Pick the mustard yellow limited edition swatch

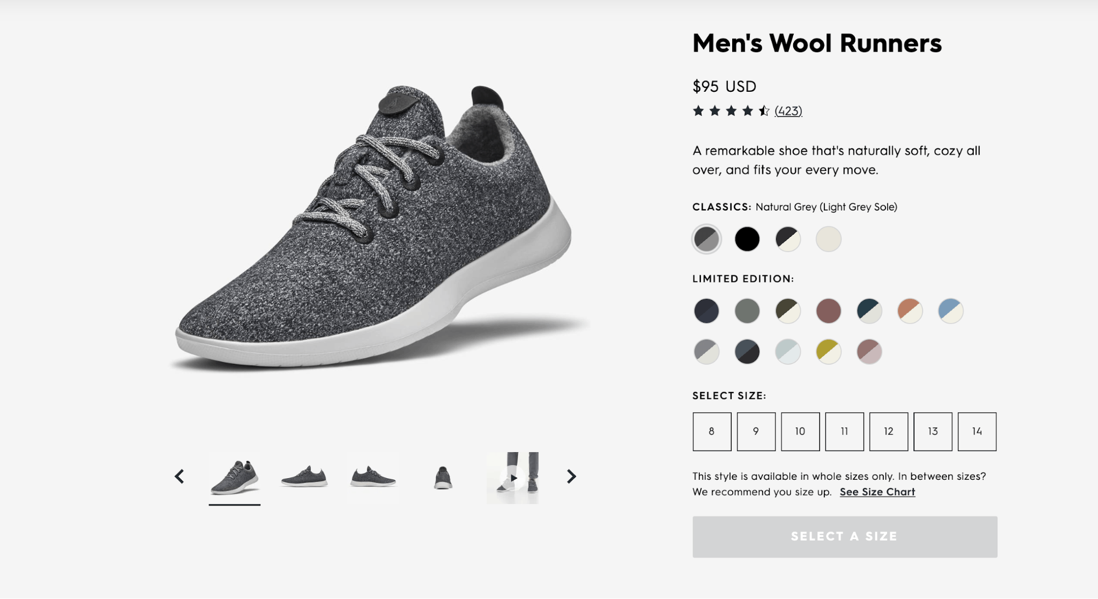pyautogui.click(x=828, y=352)
